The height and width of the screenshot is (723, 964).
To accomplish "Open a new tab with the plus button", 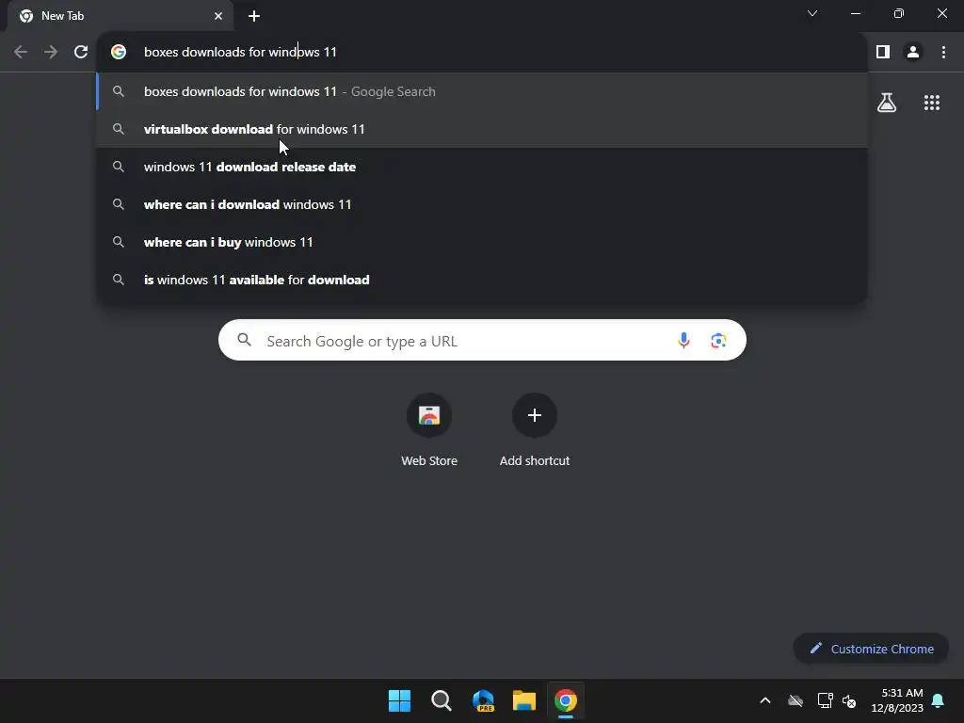I will [254, 16].
